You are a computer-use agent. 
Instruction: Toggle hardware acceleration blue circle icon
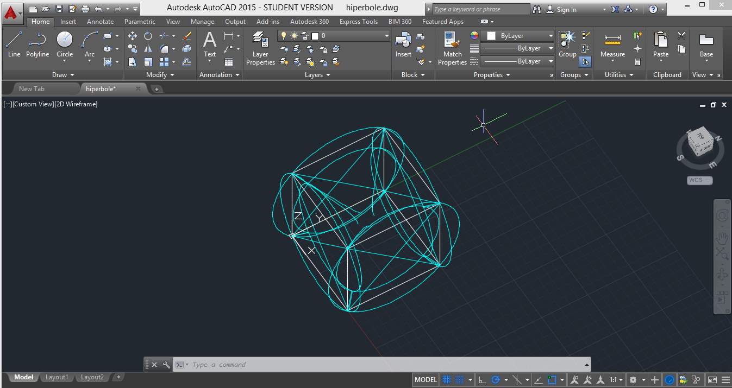[670, 380]
